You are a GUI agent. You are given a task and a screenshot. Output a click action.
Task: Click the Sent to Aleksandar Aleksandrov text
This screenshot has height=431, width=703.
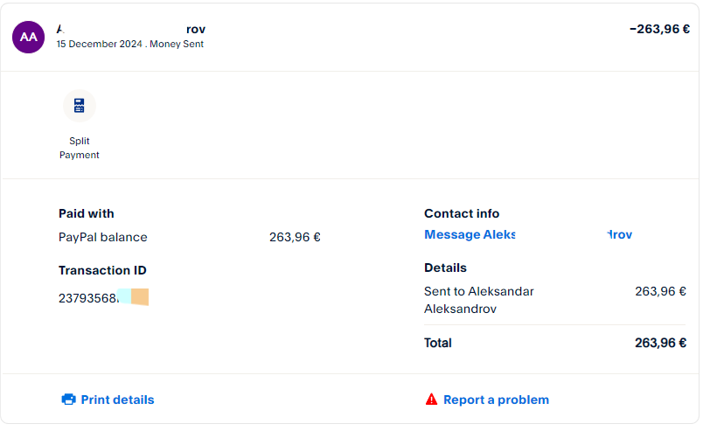coord(478,300)
